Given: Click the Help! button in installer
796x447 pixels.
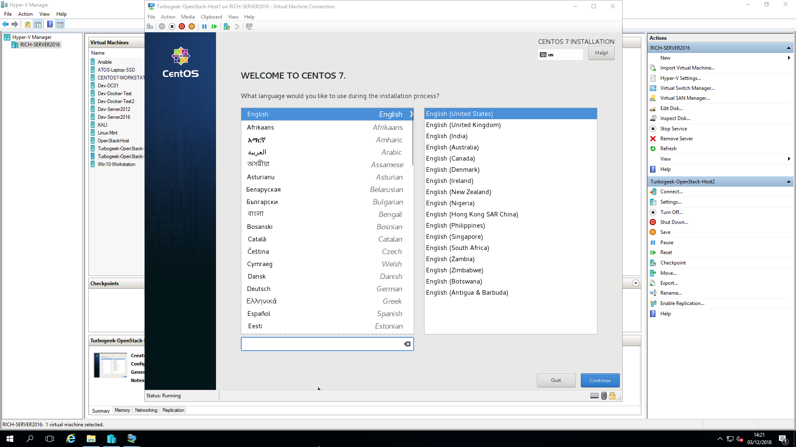Looking at the screenshot, I should [x=601, y=53].
